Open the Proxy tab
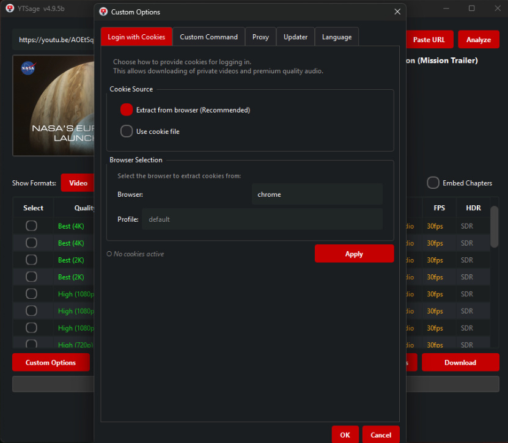Image resolution: width=508 pixels, height=443 pixels. pos(260,37)
